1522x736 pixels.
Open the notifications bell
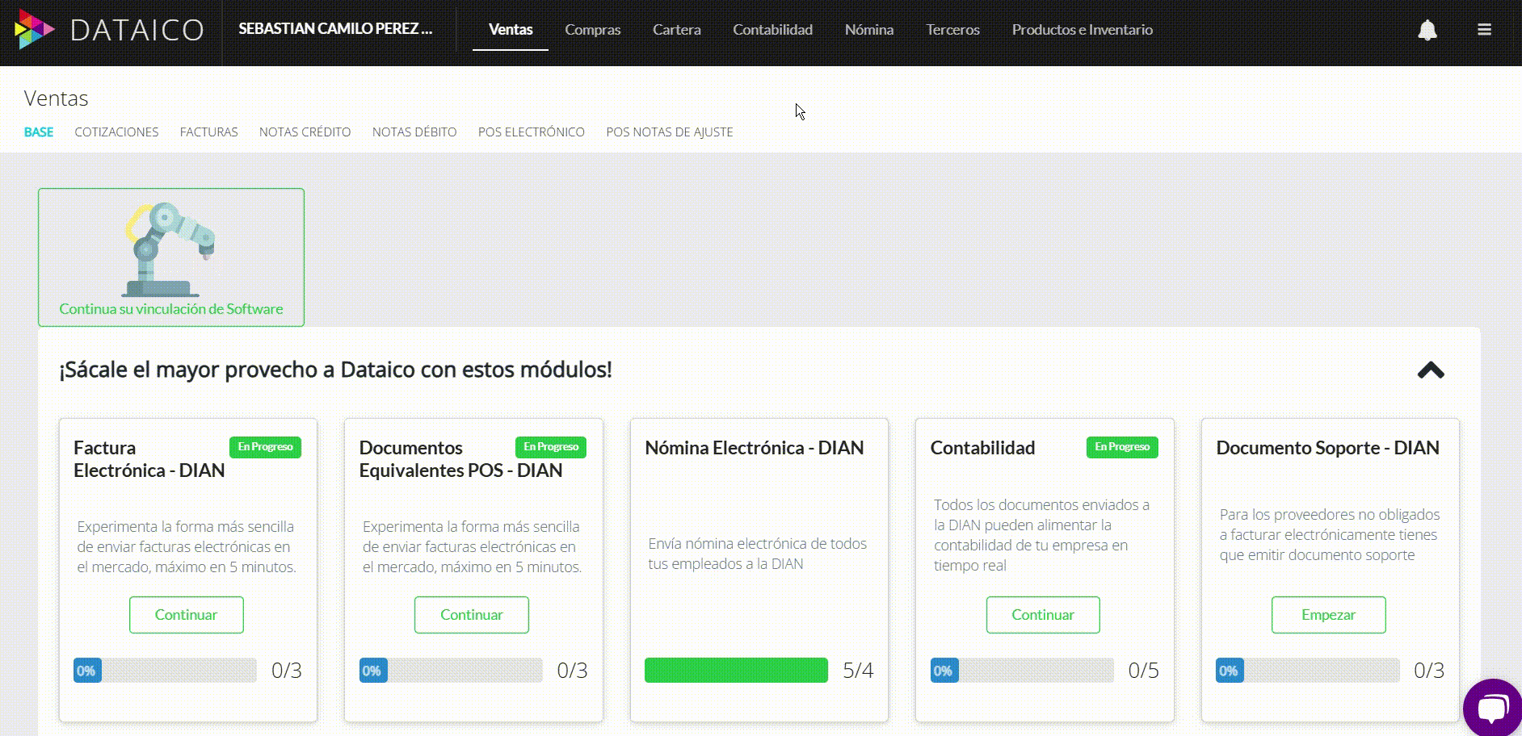[1427, 29]
